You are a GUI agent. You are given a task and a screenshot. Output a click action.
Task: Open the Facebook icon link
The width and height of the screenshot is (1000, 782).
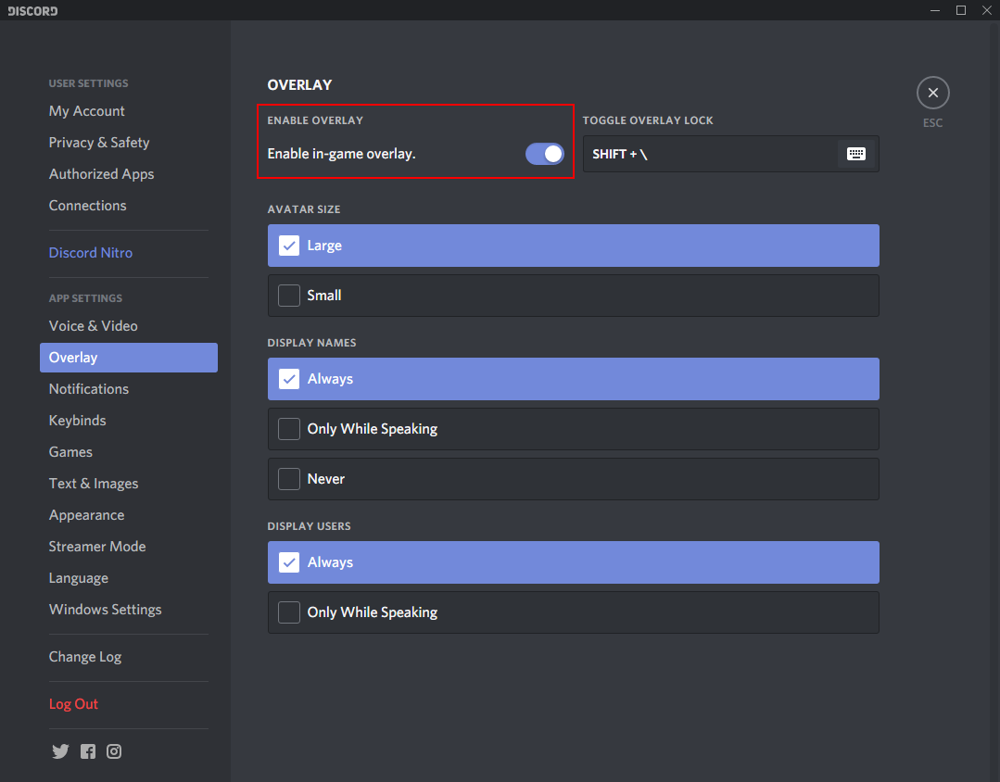click(88, 751)
